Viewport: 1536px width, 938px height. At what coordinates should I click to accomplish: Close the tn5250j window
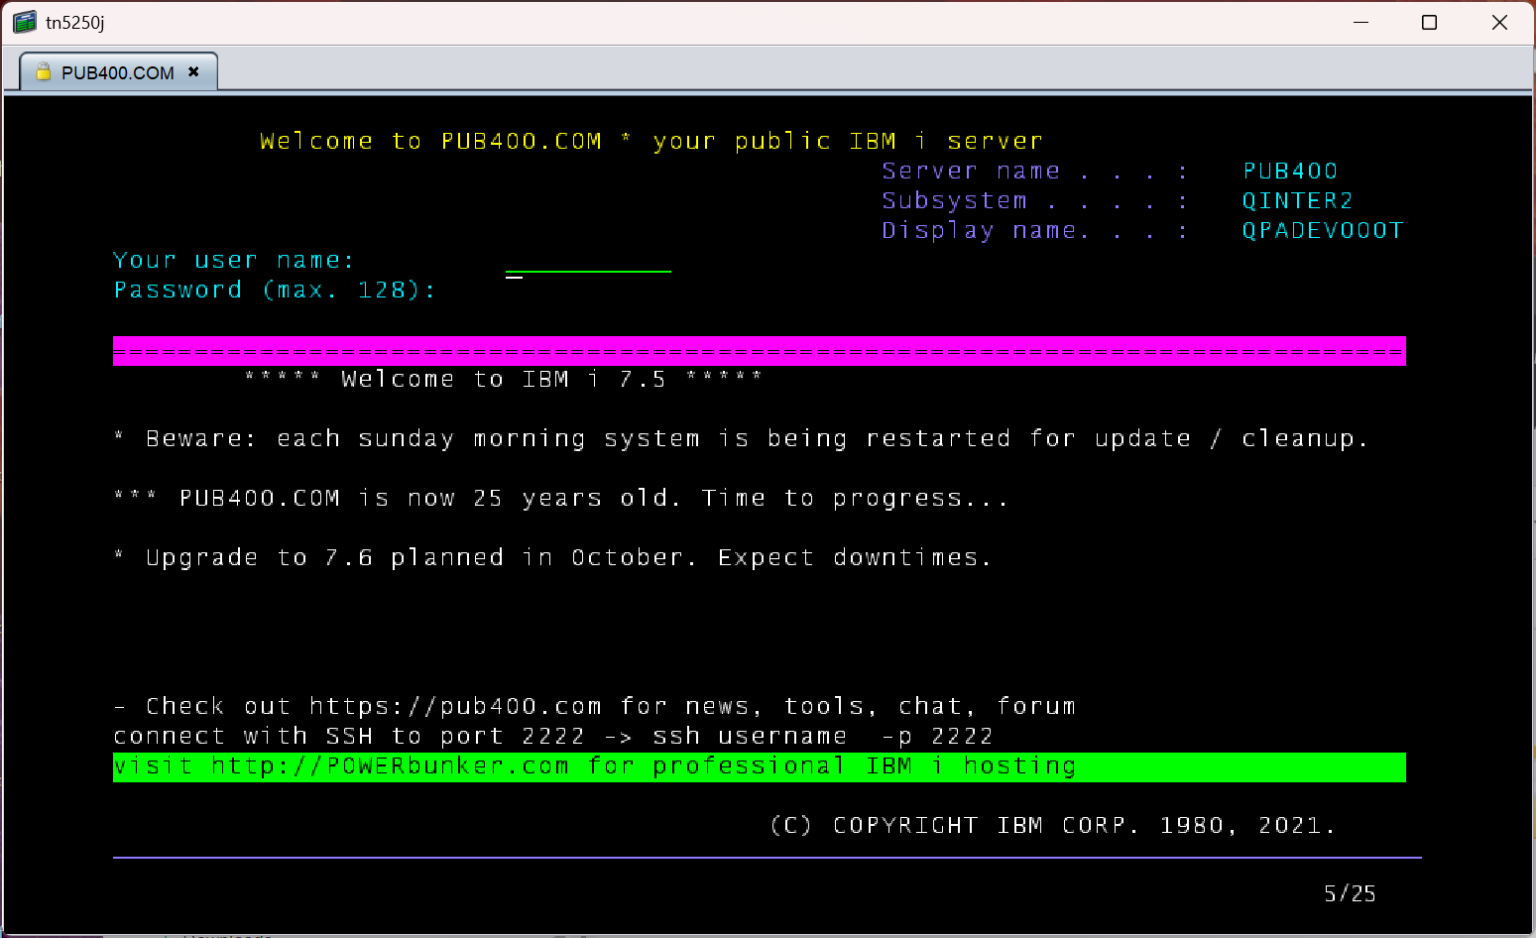tap(1499, 22)
